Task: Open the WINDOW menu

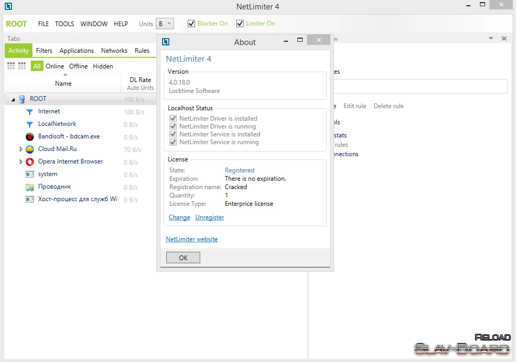Action: [x=94, y=24]
